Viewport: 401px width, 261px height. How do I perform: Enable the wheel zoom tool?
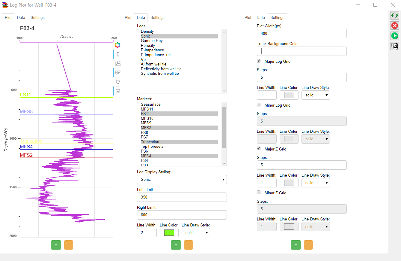click(x=118, y=72)
